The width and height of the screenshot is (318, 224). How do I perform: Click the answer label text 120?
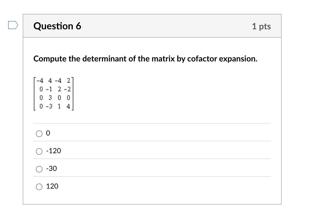(53, 186)
